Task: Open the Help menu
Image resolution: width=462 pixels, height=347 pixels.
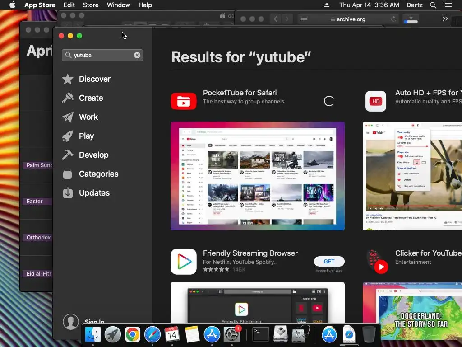Action: (145, 5)
